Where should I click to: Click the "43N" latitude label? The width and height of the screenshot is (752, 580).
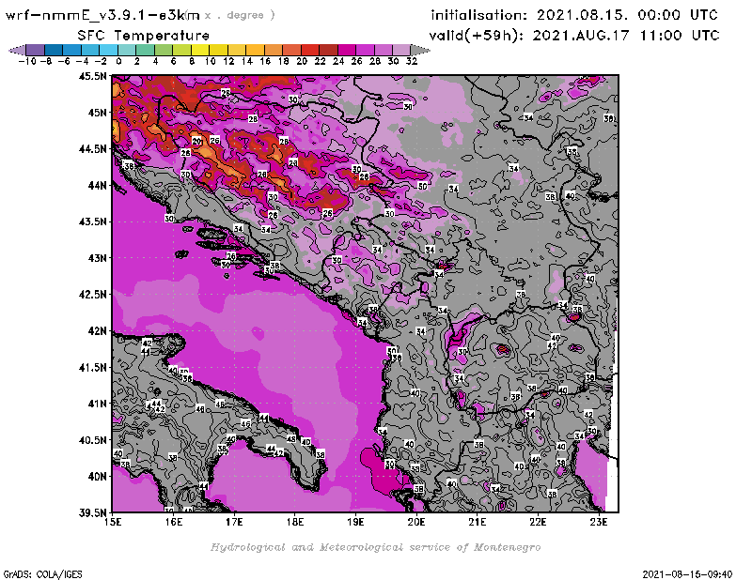click(x=98, y=258)
